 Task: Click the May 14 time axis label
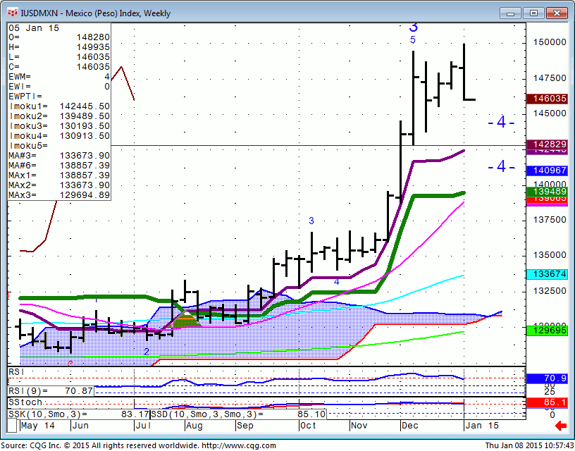click(38, 426)
